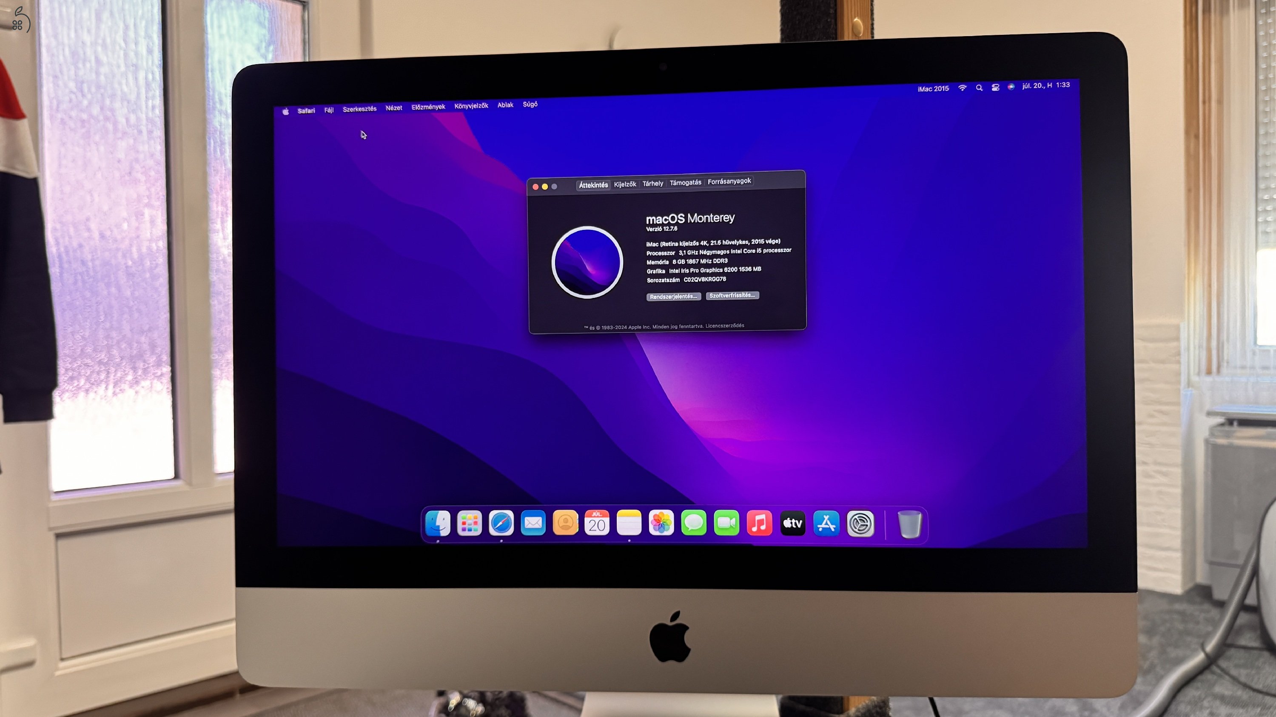Open Spotlight search magnifier icon
The height and width of the screenshot is (717, 1276).
click(979, 88)
